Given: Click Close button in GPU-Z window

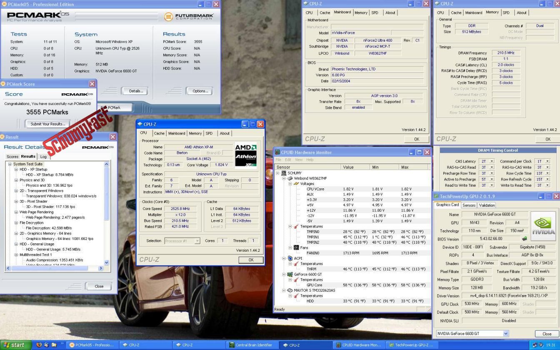Looking at the screenshot, I should pyautogui.click(x=547, y=334).
